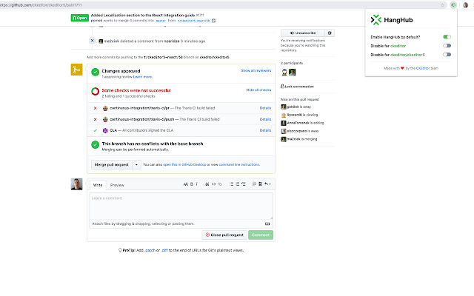This screenshot has height=296, width=474.
Task: Click the red checks status circle icon
Action: [x=96, y=92]
